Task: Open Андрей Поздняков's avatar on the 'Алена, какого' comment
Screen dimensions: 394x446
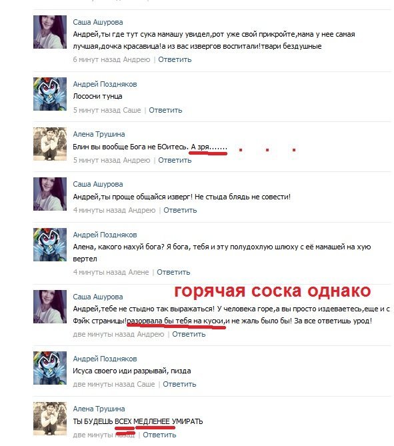Action: pos(50,245)
